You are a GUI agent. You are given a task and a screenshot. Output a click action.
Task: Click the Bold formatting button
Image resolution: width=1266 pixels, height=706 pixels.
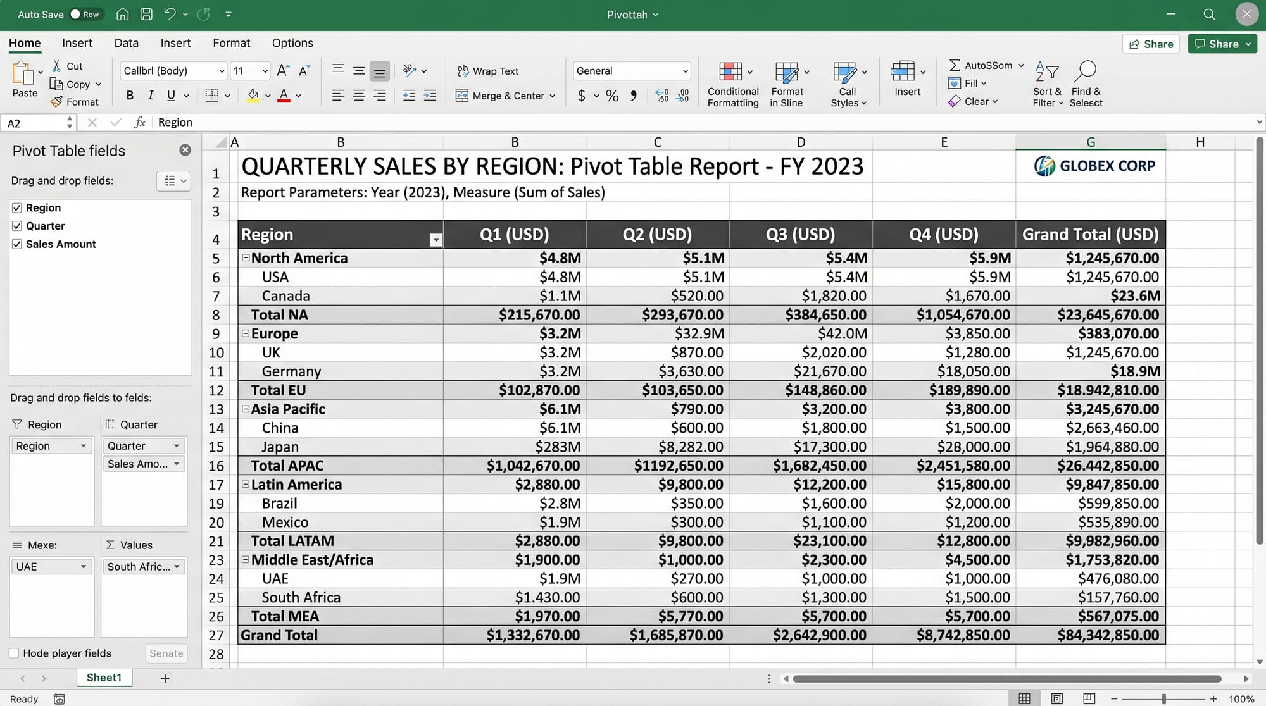tap(130, 96)
